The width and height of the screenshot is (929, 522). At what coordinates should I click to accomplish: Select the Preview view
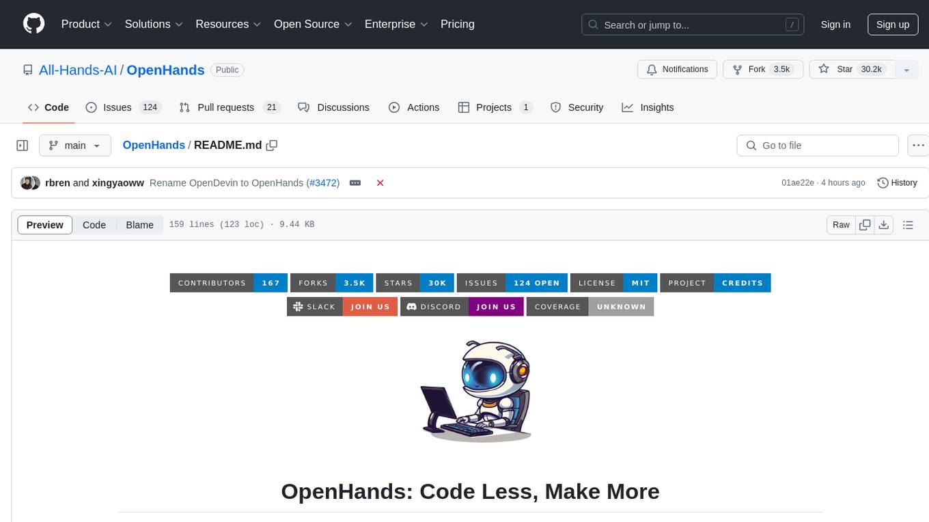(45, 225)
